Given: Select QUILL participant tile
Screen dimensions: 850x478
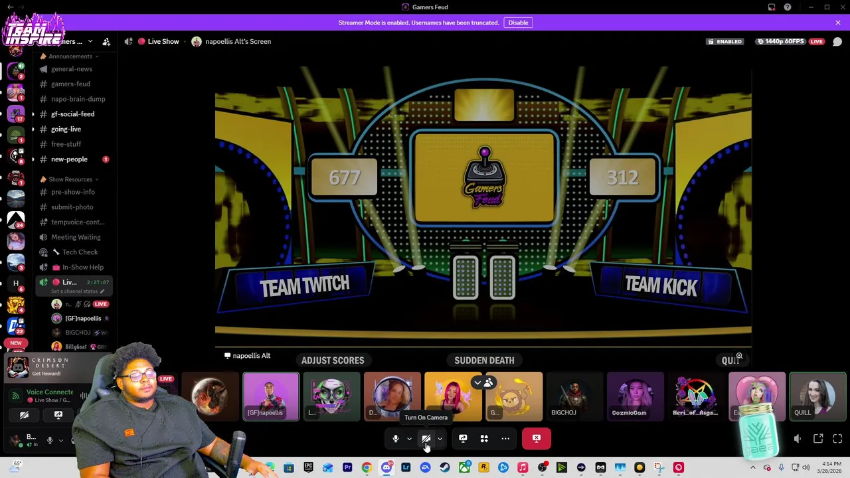Looking at the screenshot, I should tap(817, 396).
